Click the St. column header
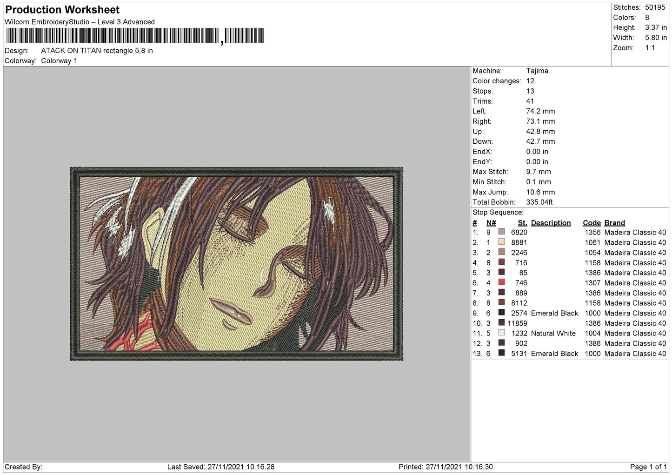 523,223
